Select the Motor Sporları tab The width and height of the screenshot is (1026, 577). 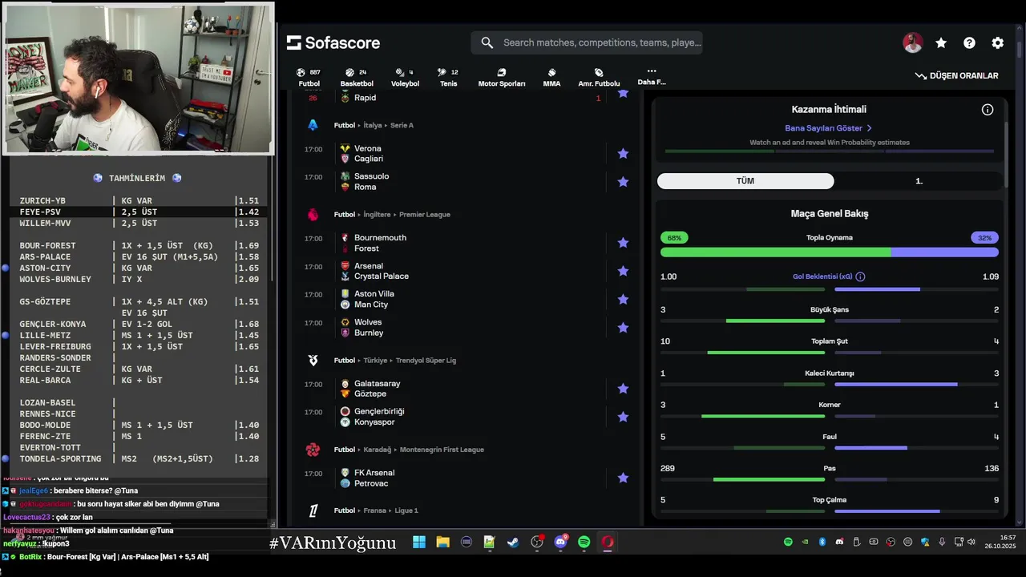click(x=502, y=77)
